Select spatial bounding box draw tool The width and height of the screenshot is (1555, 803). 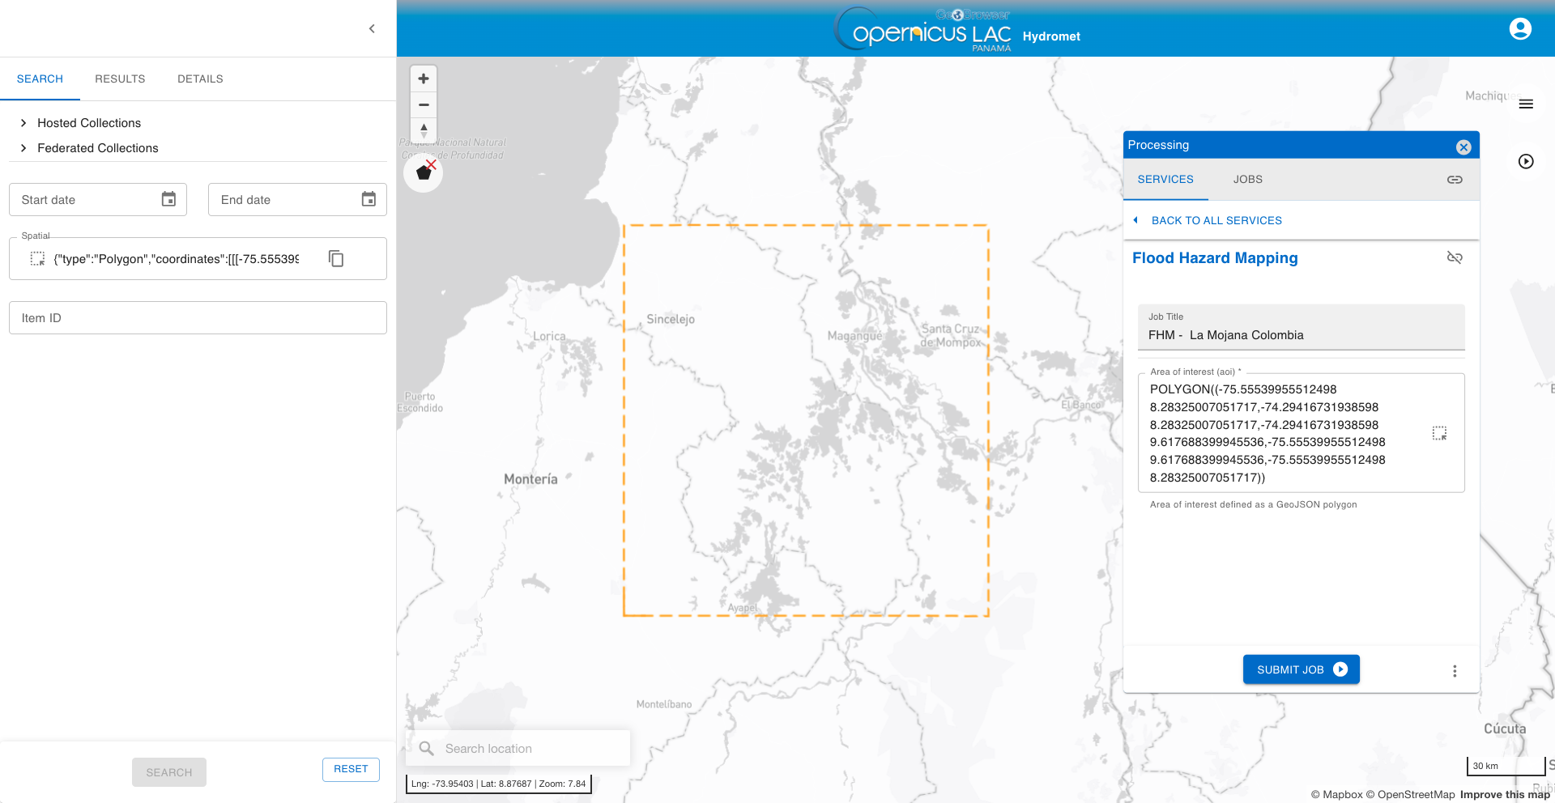37,259
